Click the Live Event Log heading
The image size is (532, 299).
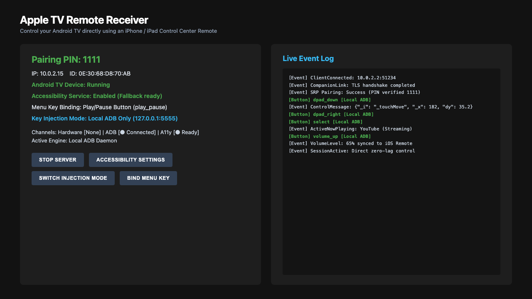coord(308,59)
